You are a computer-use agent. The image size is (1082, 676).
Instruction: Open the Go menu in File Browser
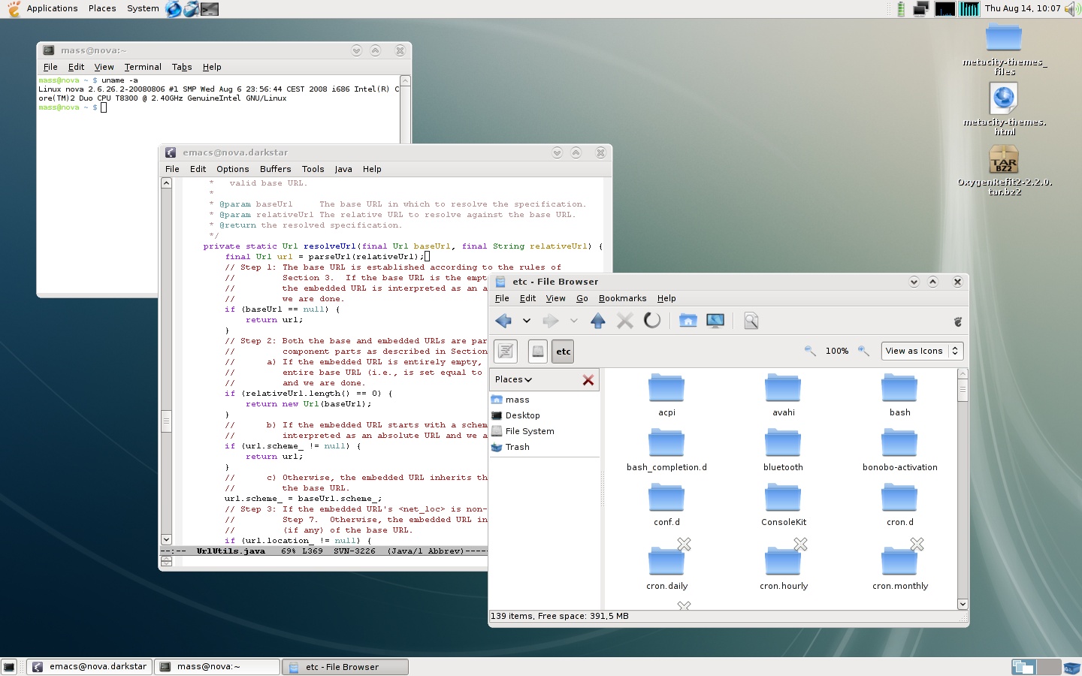coord(582,298)
